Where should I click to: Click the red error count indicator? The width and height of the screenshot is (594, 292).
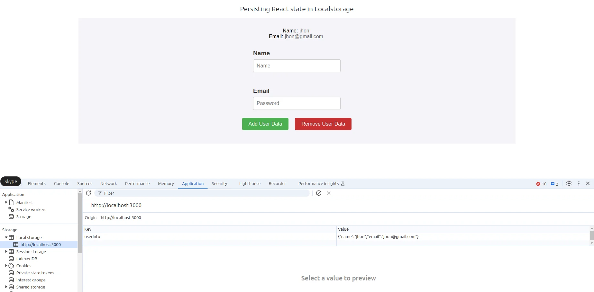point(541,184)
